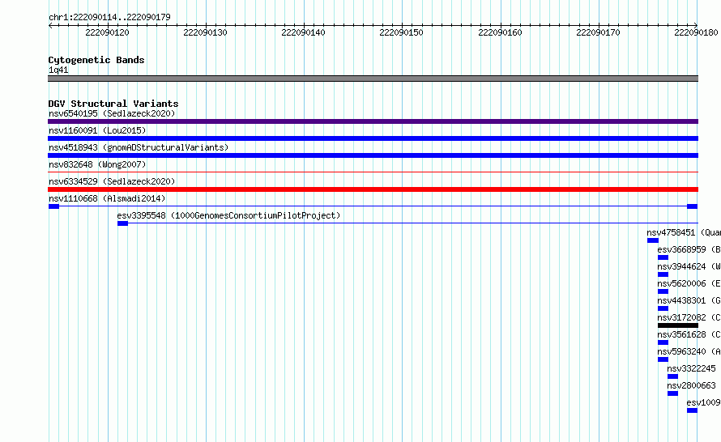The image size is (721, 442).
Task: Click the blue block under nsv4758451
Action: tap(653, 240)
